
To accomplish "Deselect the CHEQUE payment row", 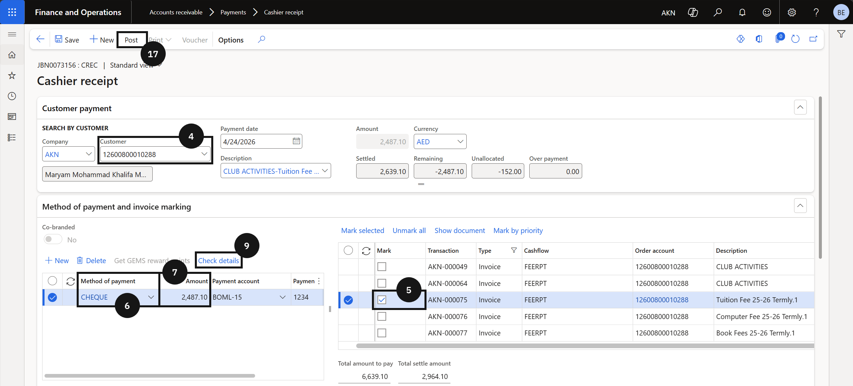I will [x=52, y=297].
